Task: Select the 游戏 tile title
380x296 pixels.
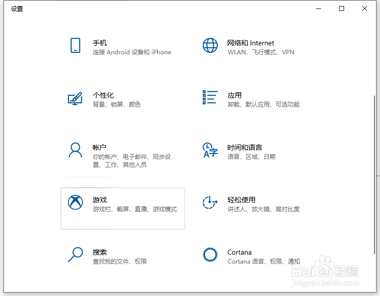Action: (100, 200)
